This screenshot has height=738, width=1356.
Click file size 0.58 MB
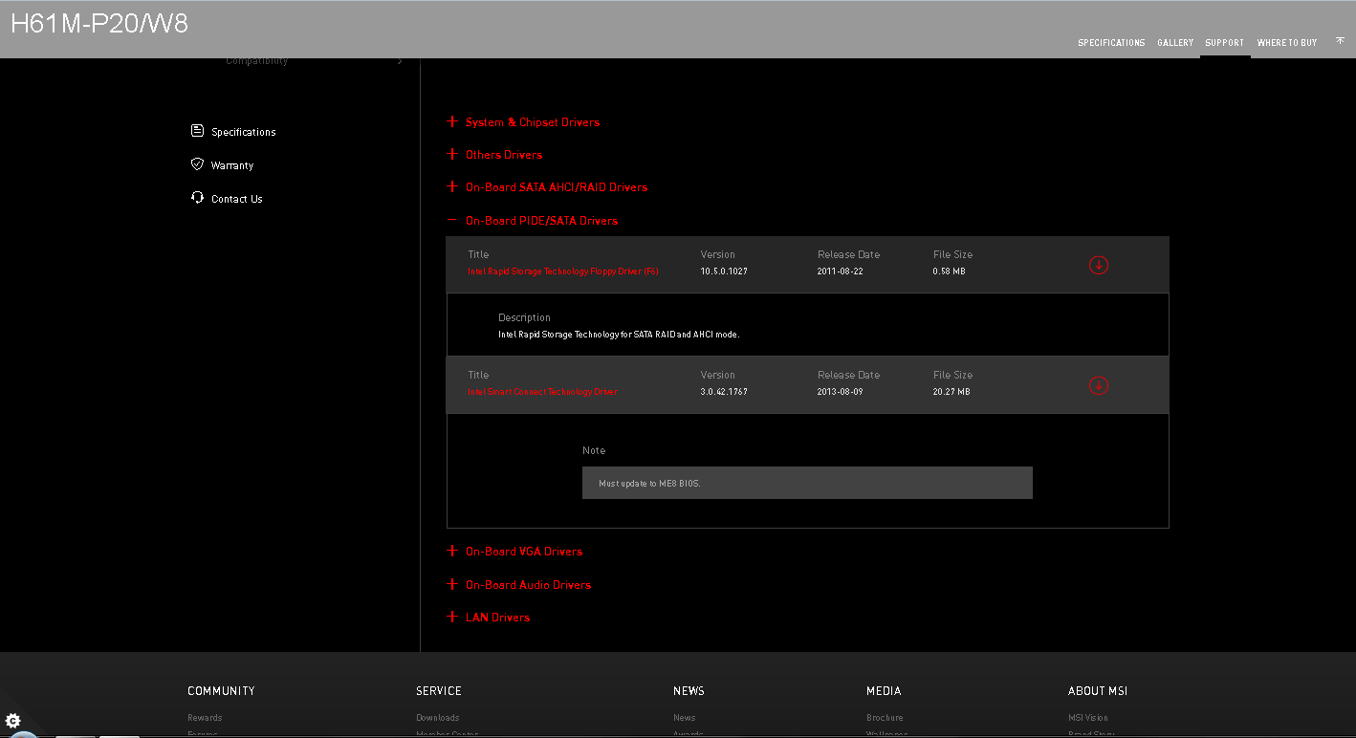pos(950,271)
